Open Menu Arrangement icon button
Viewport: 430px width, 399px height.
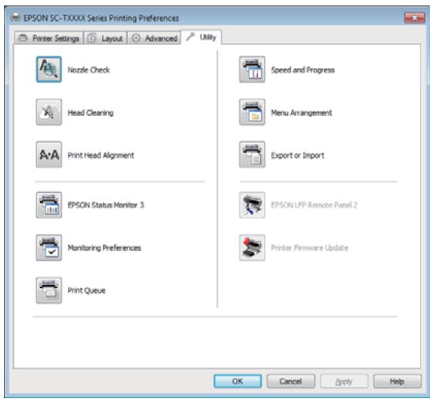click(252, 112)
